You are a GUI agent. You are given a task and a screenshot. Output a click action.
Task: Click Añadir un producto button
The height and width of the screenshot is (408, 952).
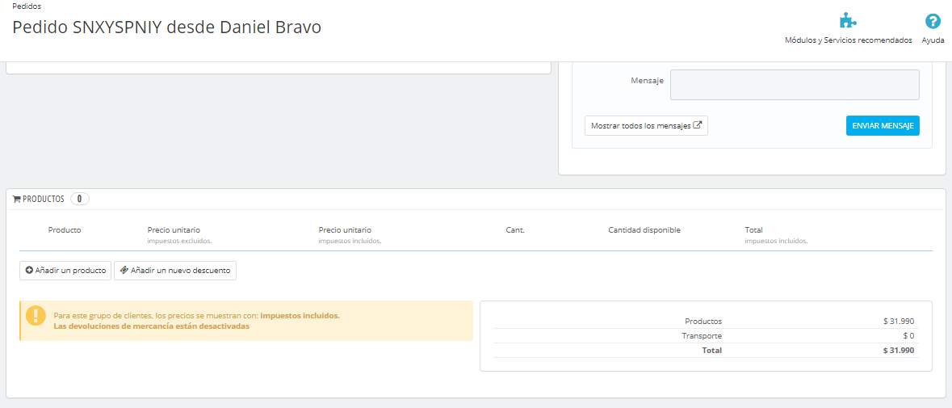pyautogui.click(x=65, y=271)
